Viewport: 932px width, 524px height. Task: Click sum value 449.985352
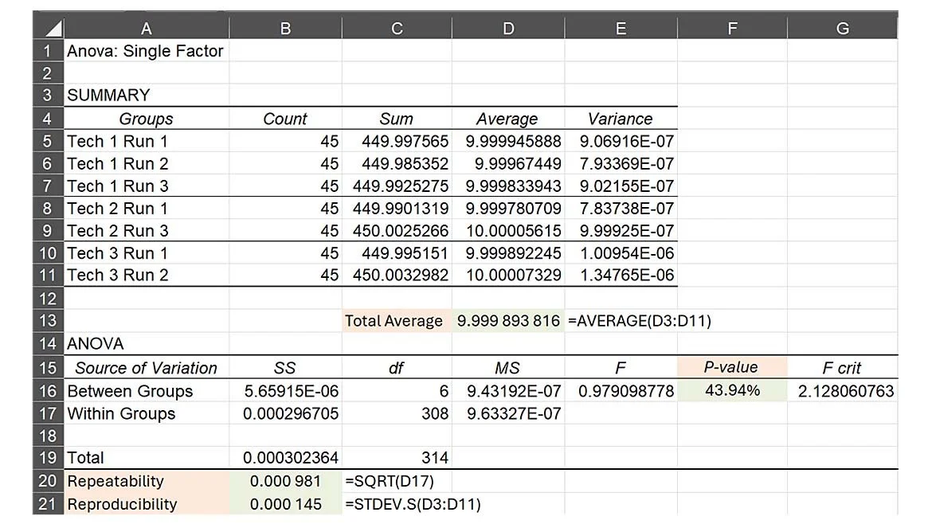(397, 163)
